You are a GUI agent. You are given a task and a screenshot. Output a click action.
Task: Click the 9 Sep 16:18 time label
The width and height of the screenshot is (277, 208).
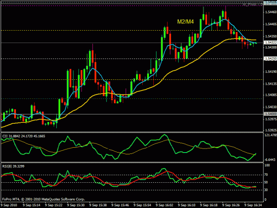[209, 205]
